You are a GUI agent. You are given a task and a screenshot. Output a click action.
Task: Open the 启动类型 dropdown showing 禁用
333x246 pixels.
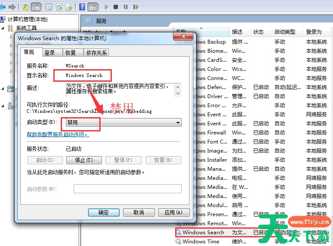coord(124,122)
